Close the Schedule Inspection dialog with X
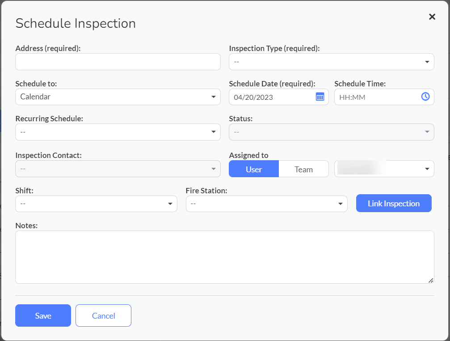 (432, 17)
